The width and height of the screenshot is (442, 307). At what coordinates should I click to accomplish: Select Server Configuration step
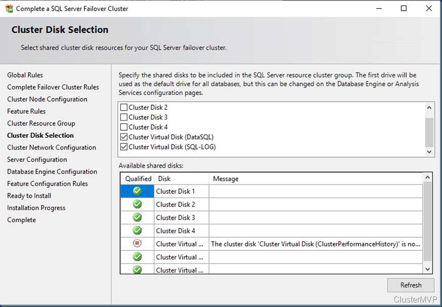[37, 160]
